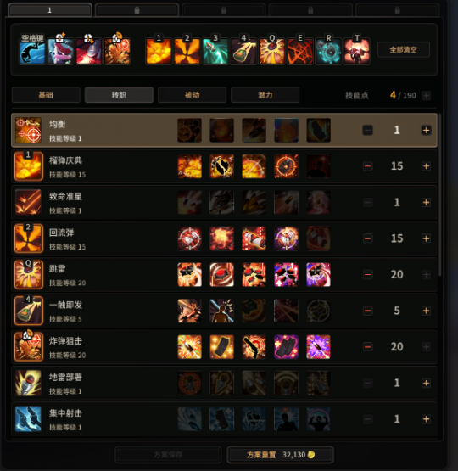Choose the fifth rune icon of 炸弹狙击
Screen dimensions: 458x471
coord(318,347)
